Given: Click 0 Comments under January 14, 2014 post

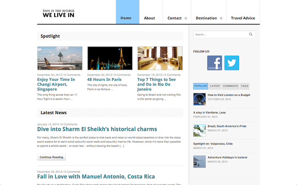Looking at the screenshot, I should click(69, 124).
